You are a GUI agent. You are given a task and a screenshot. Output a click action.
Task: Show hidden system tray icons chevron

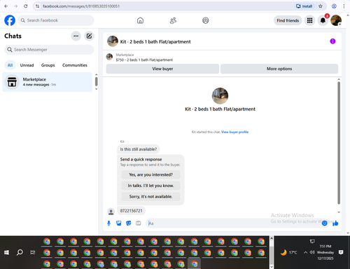pyautogui.click(x=305, y=252)
